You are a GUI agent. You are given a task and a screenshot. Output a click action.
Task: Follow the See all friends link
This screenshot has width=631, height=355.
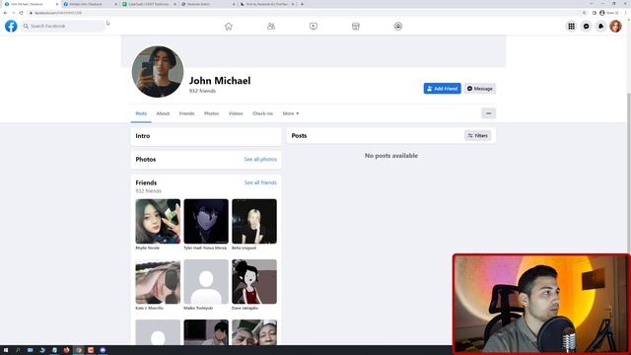coord(260,182)
